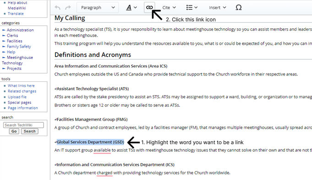The width and height of the screenshot is (312, 180).
Task: Click the Go button
Action: pos(14,132)
